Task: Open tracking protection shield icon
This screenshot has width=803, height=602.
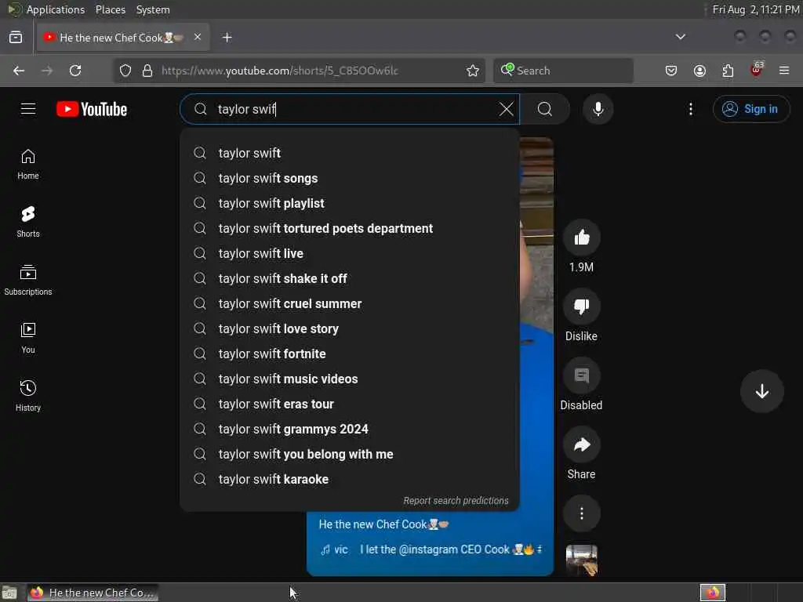Action: 125,71
